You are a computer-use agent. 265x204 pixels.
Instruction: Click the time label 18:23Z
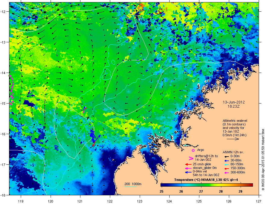234,106
